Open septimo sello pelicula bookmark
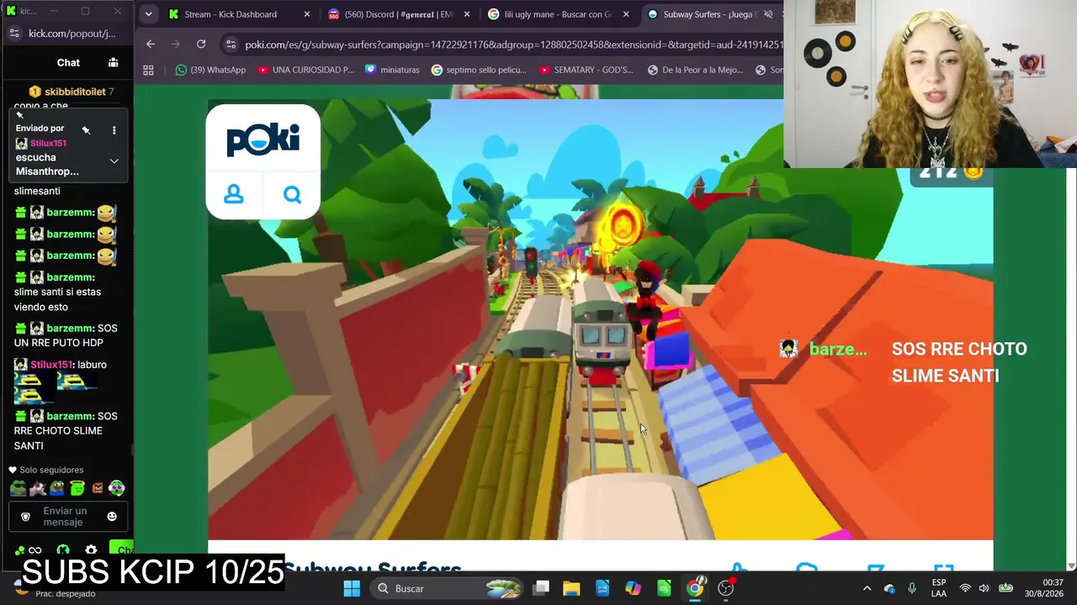This screenshot has width=1077, height=605. (479, 70)
